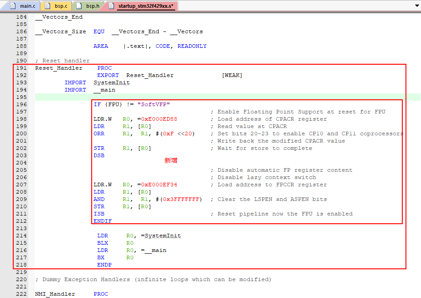The width and height of the screenshot is (421, 298).
Task: Click line number 191 in the gutter
Action: pyautogui.click(x=21, y=68)
